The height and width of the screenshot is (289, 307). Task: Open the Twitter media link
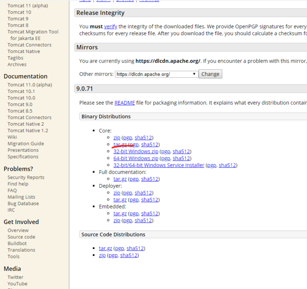[x=15, y=277]
